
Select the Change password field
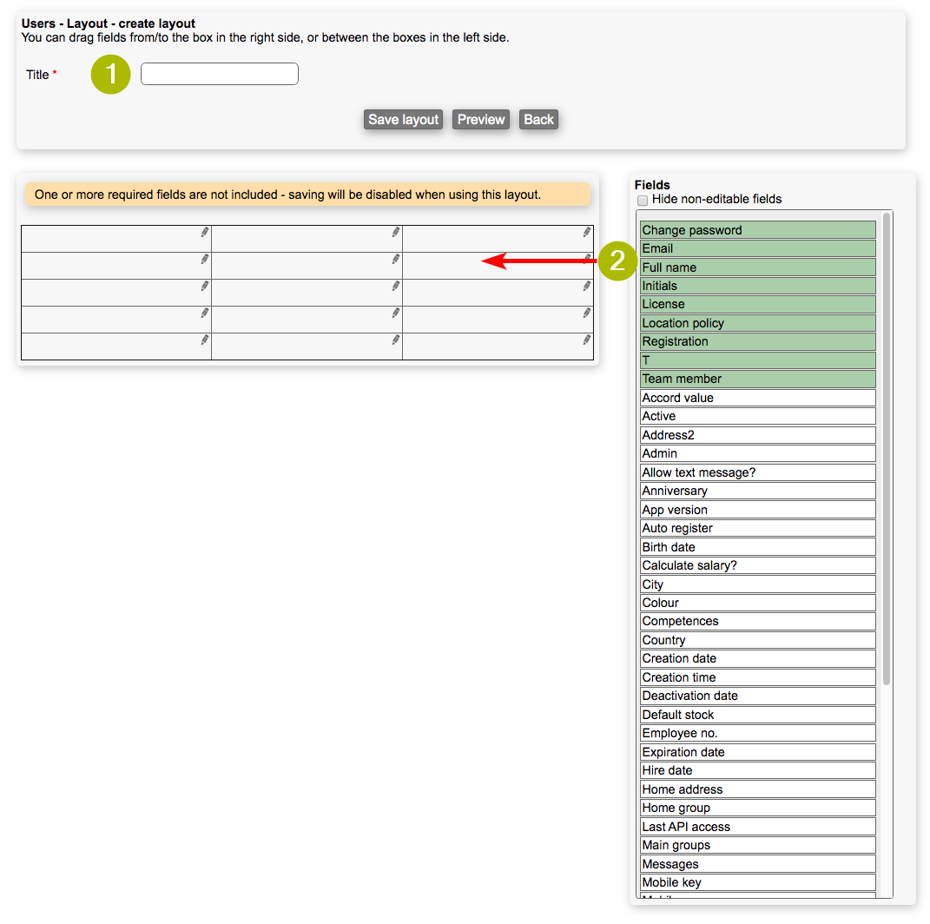tap(757, 230)
